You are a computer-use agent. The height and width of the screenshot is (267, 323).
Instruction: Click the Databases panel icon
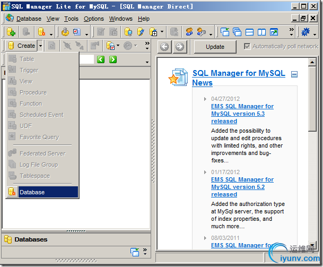pos(8,239)
